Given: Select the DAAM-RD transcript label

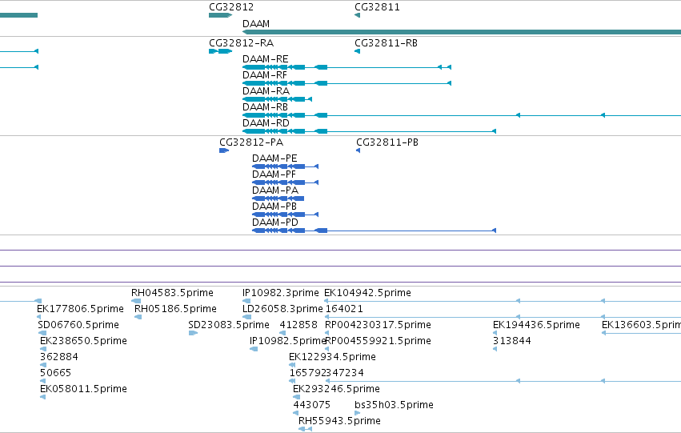Looking at the screenshot, I should [266, 123].
